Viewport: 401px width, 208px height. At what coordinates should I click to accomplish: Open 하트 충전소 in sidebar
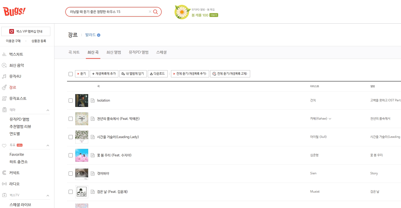19,162
